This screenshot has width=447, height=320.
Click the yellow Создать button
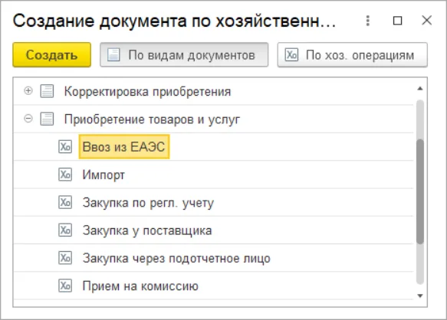click(52, 55)
